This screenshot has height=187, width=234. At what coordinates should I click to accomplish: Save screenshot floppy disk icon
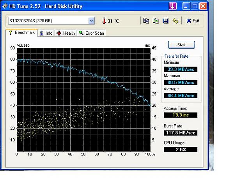(x=165, y=21)
